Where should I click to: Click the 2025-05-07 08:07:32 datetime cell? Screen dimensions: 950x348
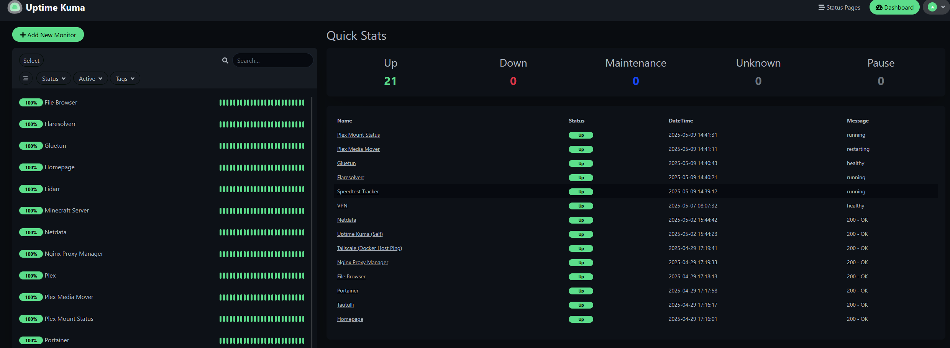(x=693, y=206)
